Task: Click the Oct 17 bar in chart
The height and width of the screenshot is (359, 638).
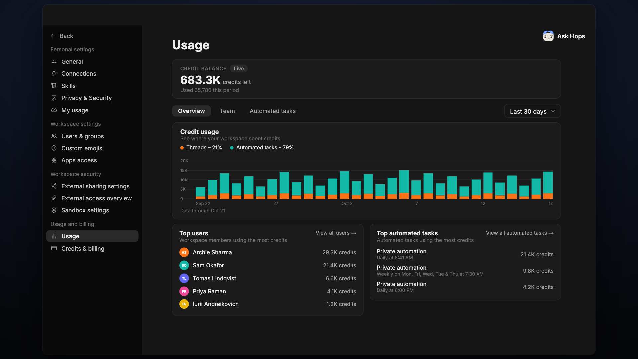Action: click(x=548, y=185)
